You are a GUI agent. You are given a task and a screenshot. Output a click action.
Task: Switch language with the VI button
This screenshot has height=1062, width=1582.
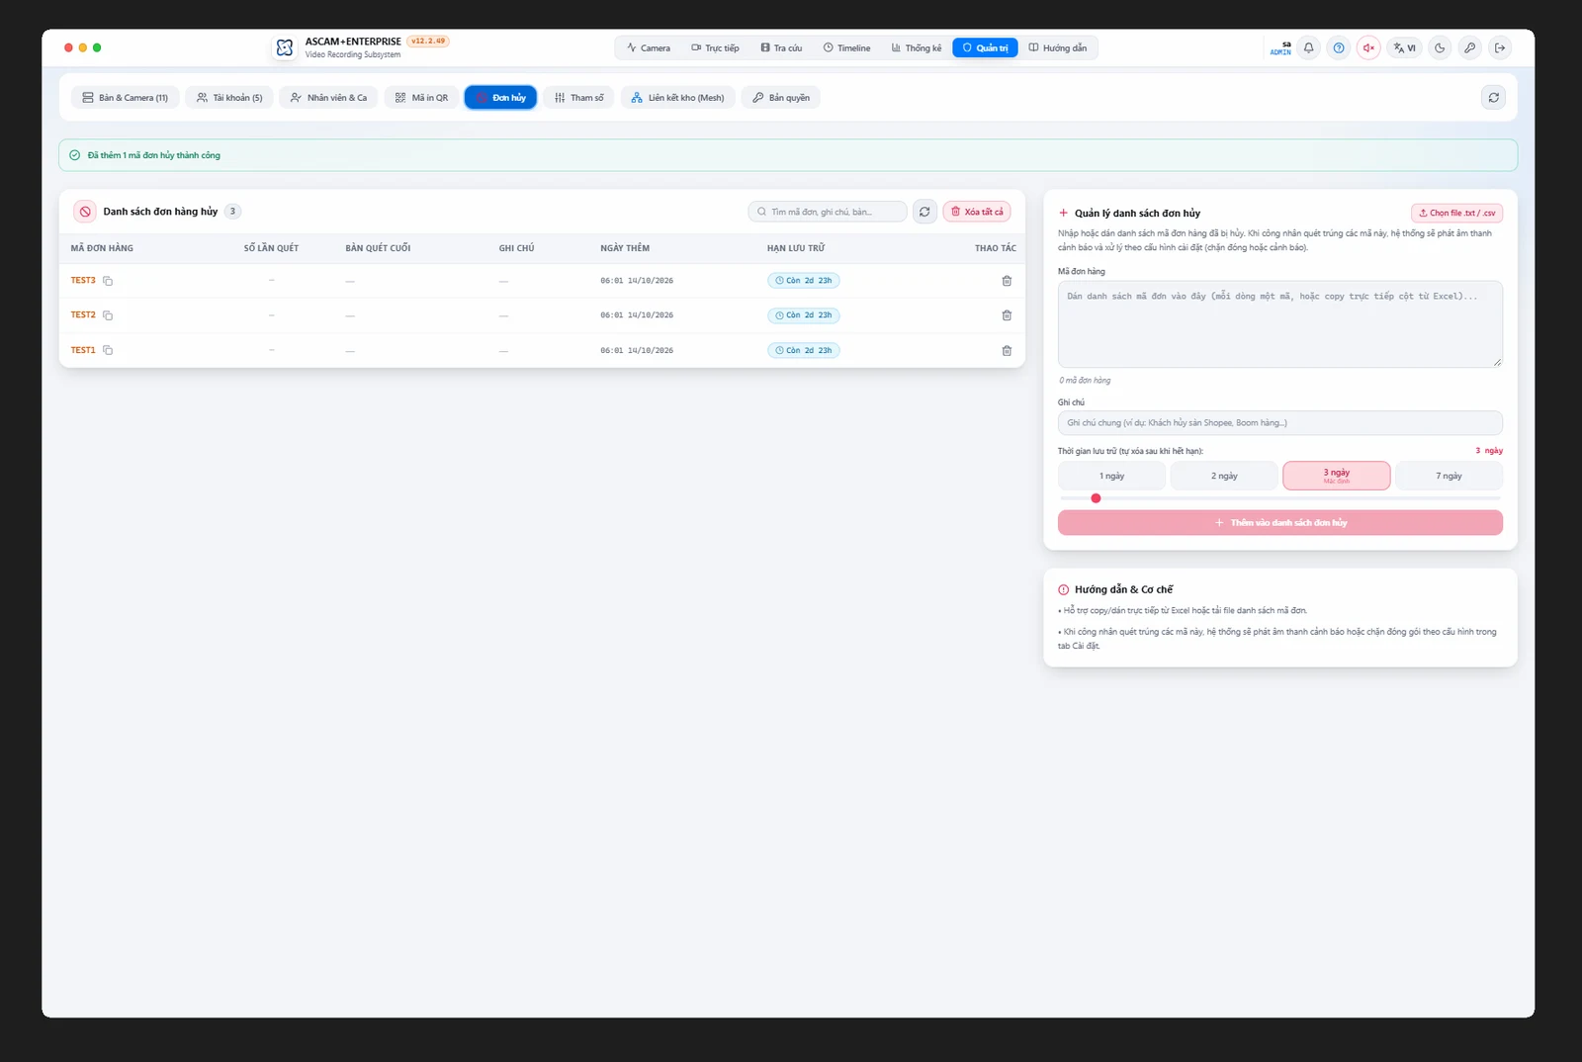point(1405,47)
